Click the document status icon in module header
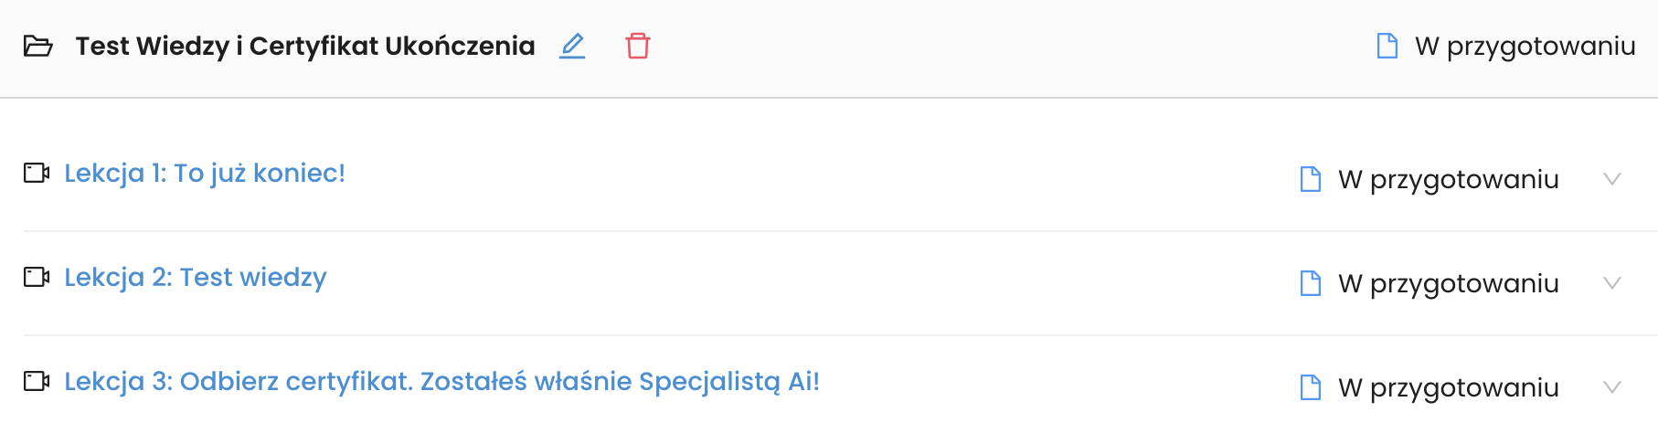The image size is (1658, 444). point(1387,46)
